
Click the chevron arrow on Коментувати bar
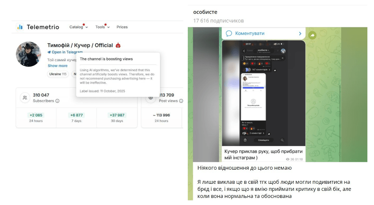tap(300, 34)
